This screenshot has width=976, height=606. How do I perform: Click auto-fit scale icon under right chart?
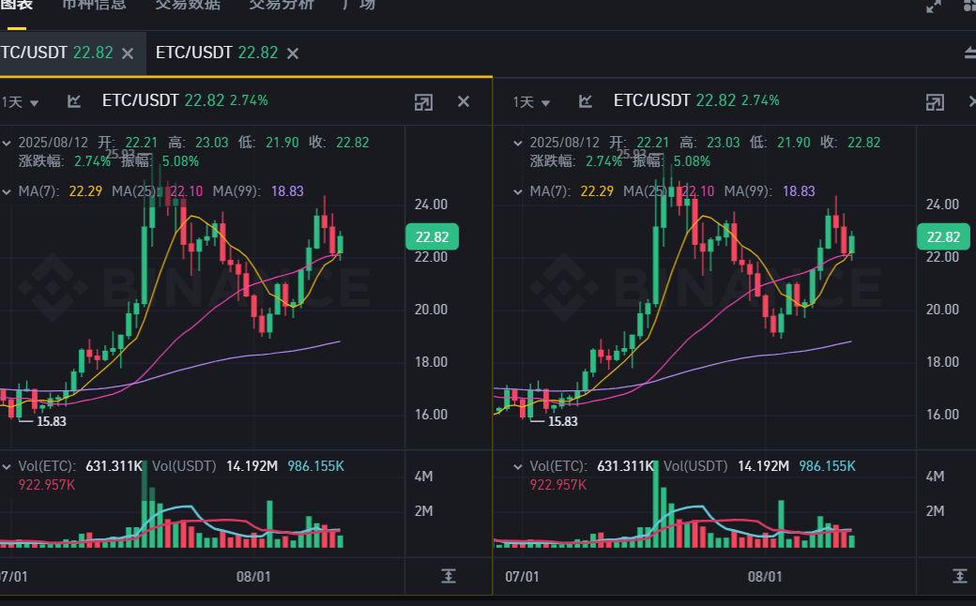click(959, 575)
